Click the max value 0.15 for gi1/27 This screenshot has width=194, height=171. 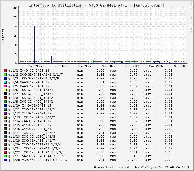point(134,156)
